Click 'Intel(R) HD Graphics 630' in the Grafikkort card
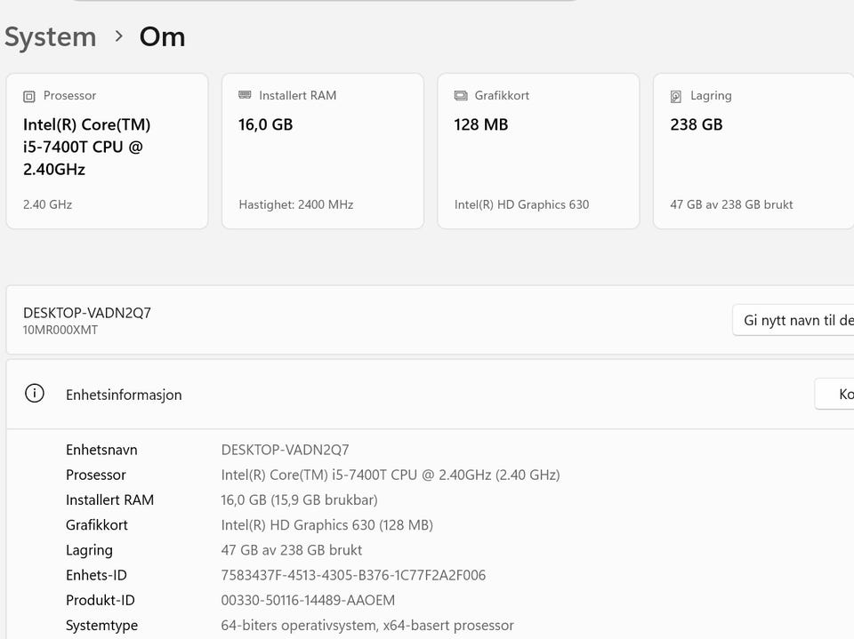854x639 pixels. coord(522,204)
